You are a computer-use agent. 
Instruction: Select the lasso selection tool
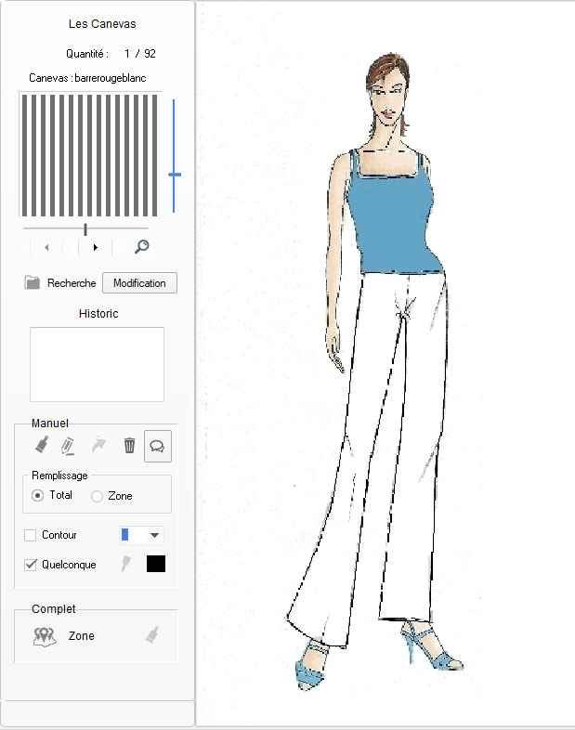pos(158,447)
